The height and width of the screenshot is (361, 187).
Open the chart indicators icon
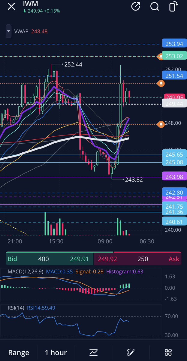pyautogui.click(x=93, y=352)
